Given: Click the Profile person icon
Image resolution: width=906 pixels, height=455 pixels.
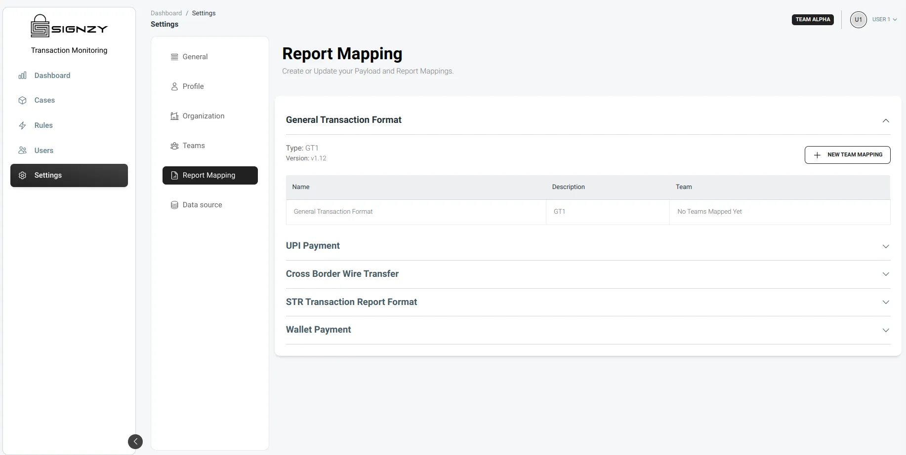Looking at the screenshot, I should [x=174, y=86].
